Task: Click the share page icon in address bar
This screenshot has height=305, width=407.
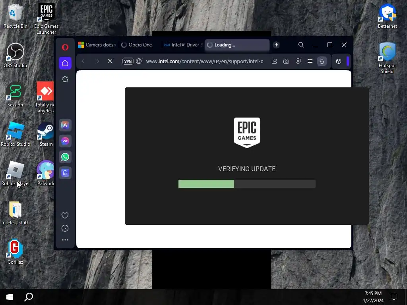Action: coord(274,61)
